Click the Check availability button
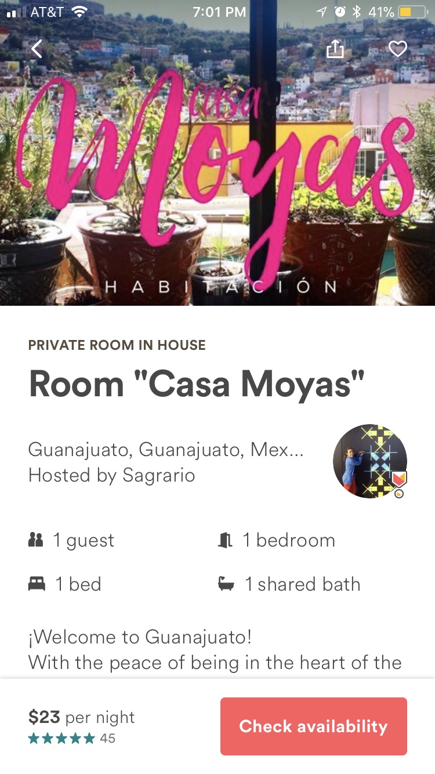Image resolution: width=435 pixels, height=774 pixels. [x=314, y=726]
